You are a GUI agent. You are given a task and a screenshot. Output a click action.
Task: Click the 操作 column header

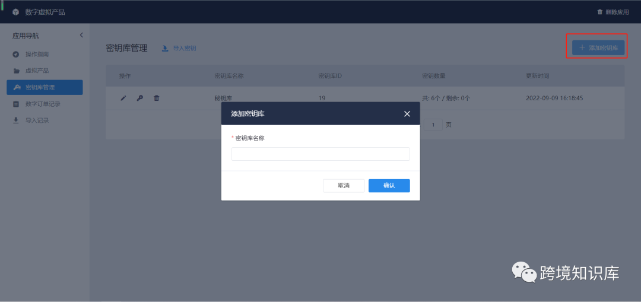(125, 76)
